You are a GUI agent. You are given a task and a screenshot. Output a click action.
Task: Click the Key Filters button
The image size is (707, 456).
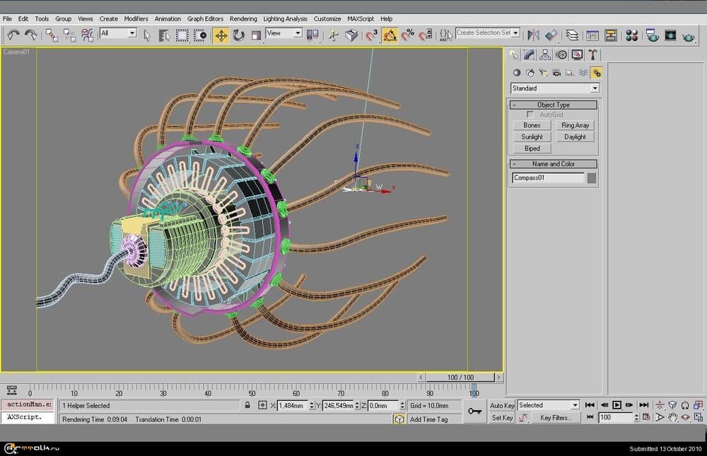556,418
